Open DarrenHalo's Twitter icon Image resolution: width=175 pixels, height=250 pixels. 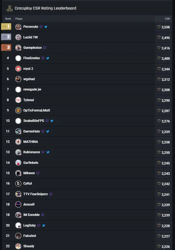tap(48, 132)
